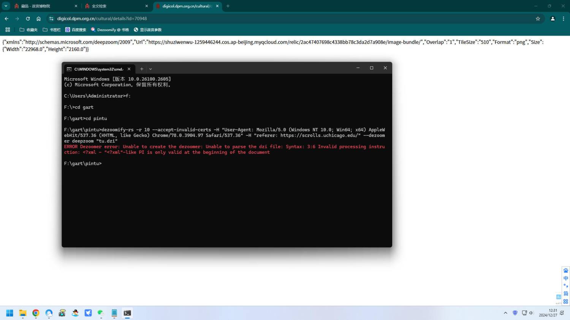This screenshot has width=570, height=320.
Task: Open the 百度搜索 bookmark
Action: tap(76, 30)
